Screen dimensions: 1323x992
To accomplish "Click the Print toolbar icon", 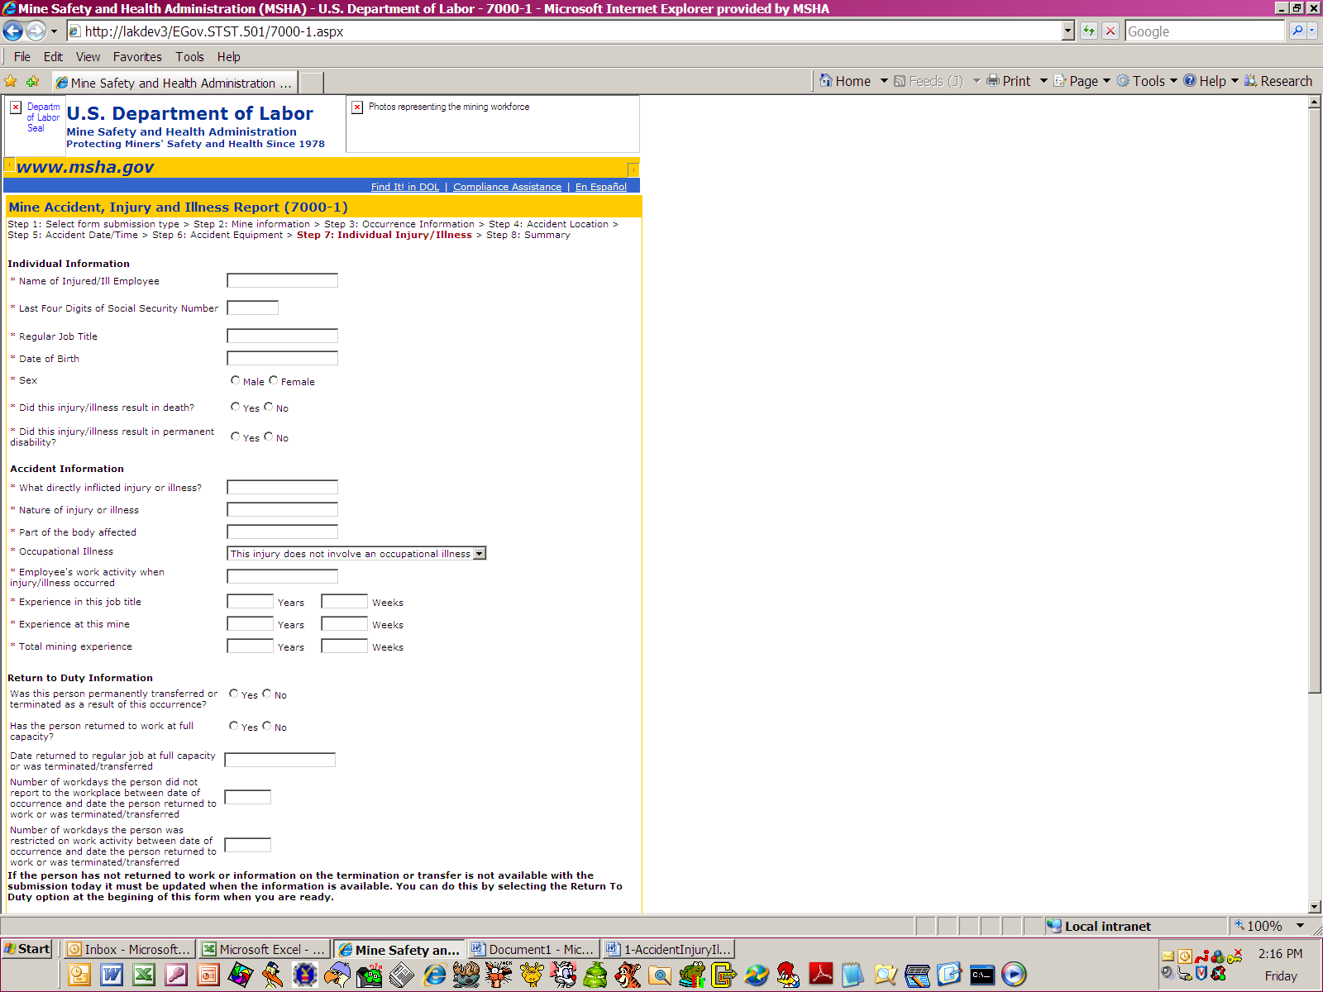I will 993,81.
